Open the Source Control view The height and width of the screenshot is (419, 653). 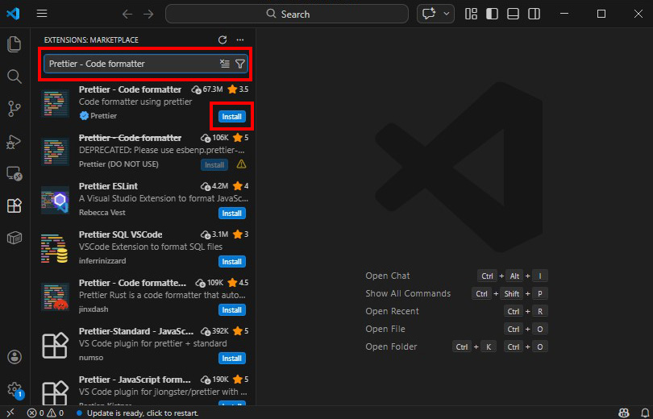[x=14, y=109]
